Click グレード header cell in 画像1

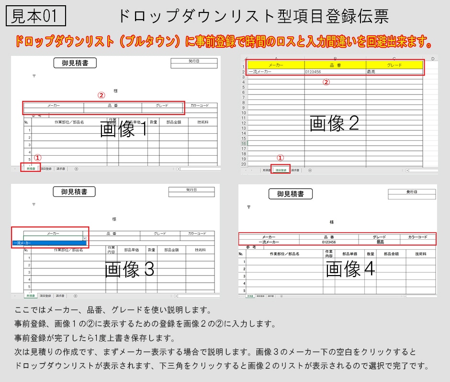click(162, 106)
